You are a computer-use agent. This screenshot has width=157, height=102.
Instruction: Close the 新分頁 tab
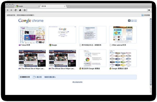(x=65, y=6)
